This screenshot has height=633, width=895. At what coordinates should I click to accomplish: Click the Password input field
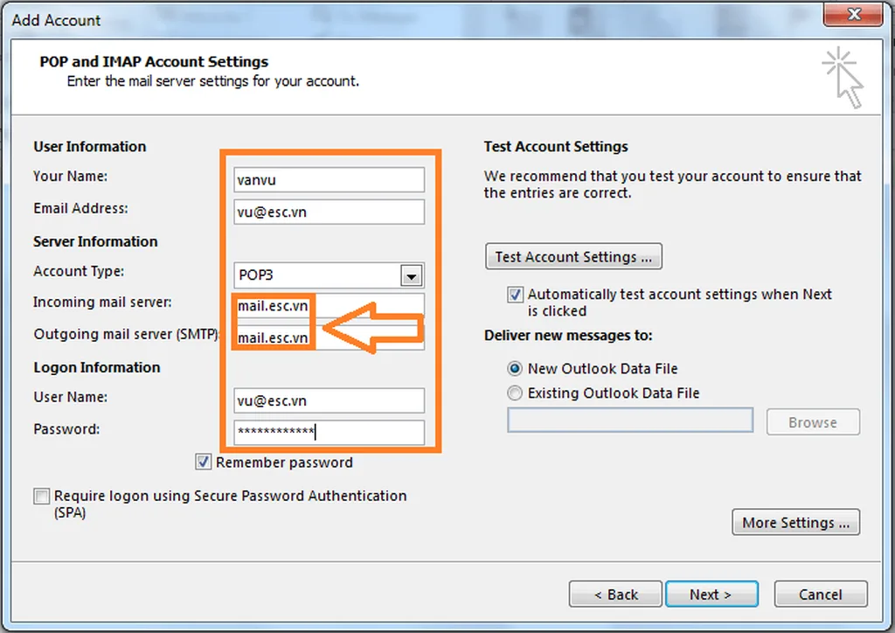click(329, 432)
